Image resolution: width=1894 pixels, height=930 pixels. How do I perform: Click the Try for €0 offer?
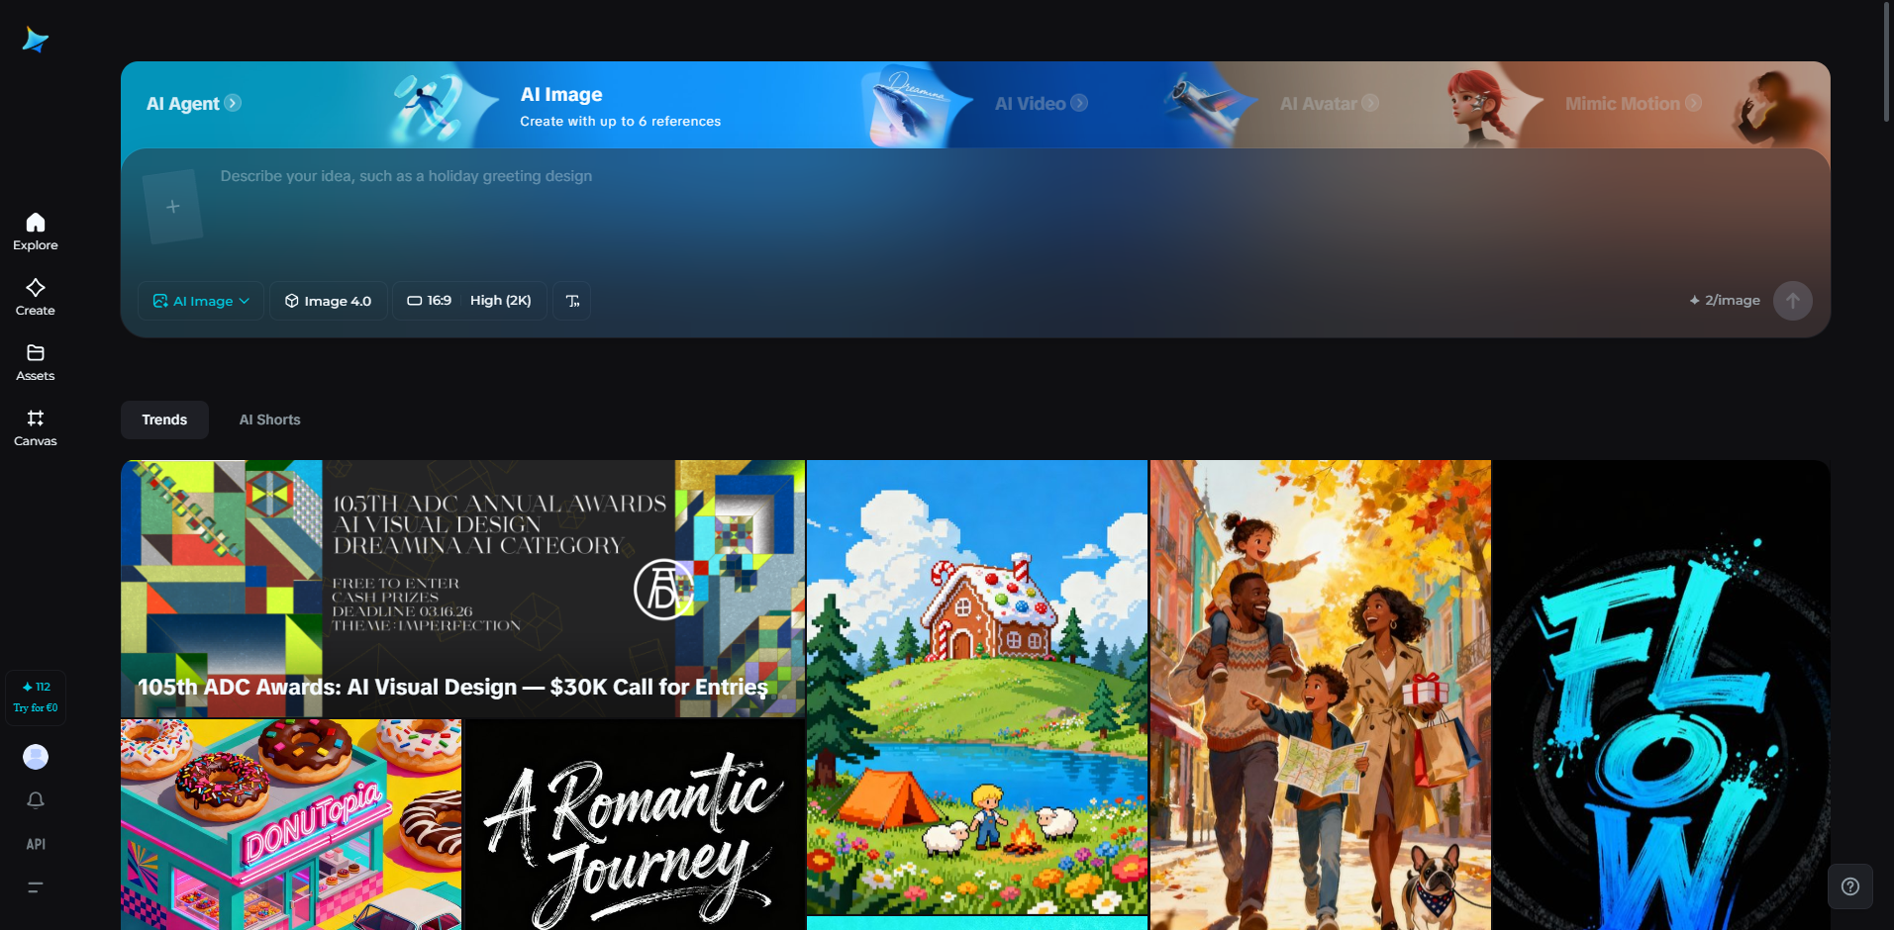point(36,697)
